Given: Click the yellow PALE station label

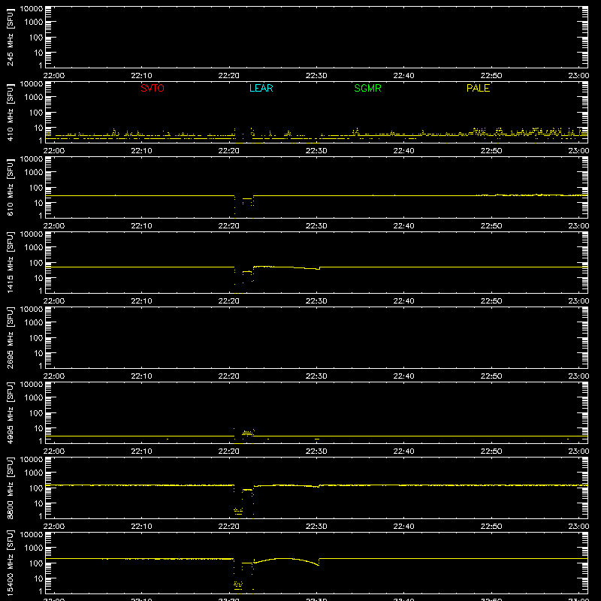Looking at the screenshot, I should click(x=478, y=88).
